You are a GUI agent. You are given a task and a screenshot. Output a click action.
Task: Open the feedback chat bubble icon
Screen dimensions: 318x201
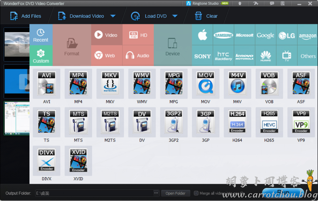coord(272,3)
